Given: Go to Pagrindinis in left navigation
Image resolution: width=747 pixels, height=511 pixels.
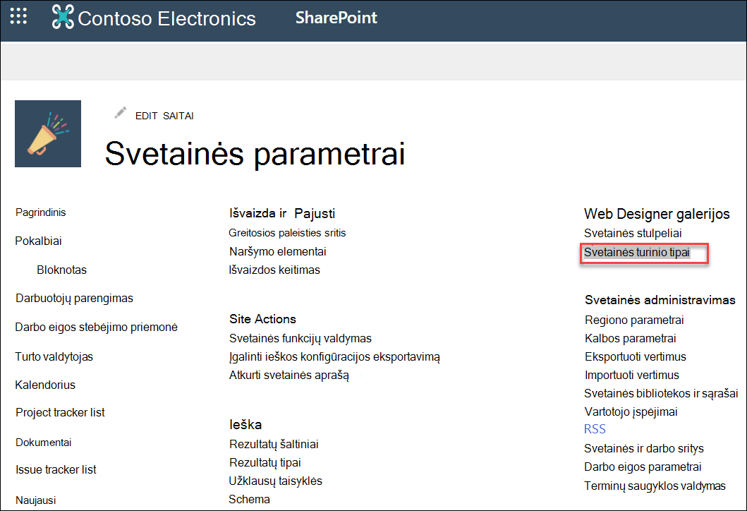Looking at the screenshot, I should click(40, 212).
